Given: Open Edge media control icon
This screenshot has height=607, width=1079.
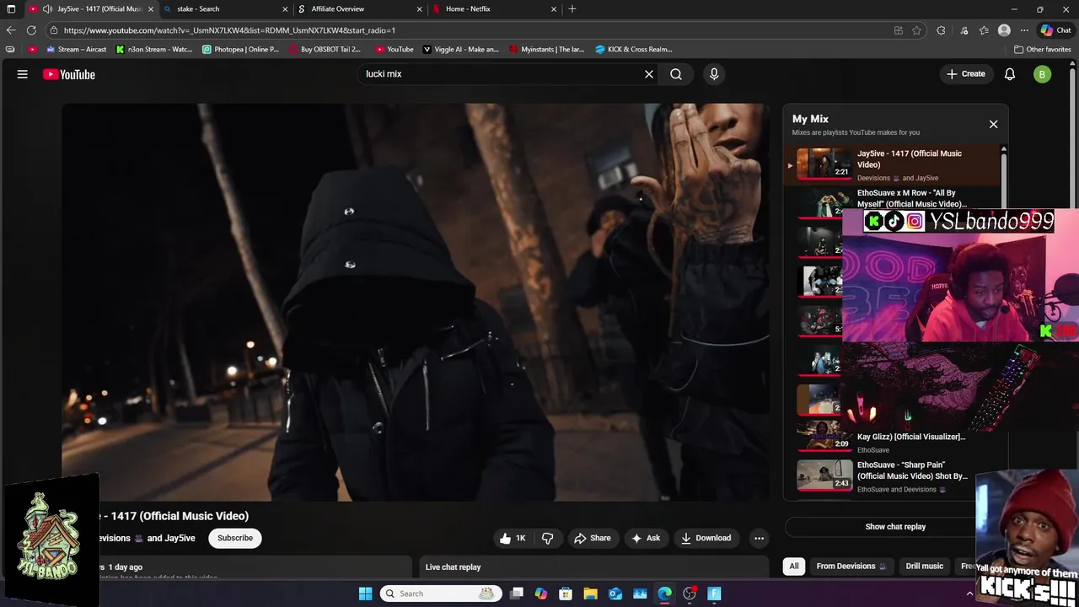Looking at the screenshot, I should click(964, 30).
